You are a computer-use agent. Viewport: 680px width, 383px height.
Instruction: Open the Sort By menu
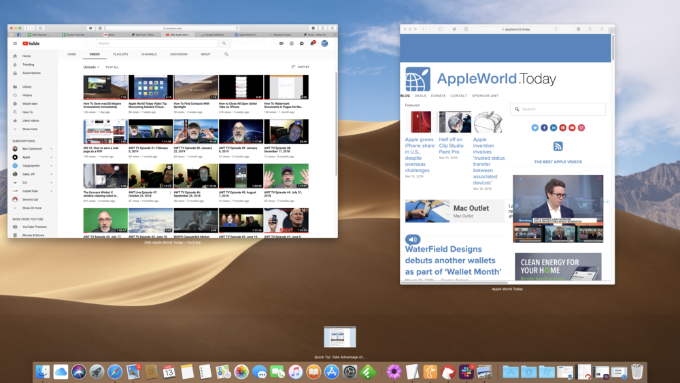click(300, 67)
